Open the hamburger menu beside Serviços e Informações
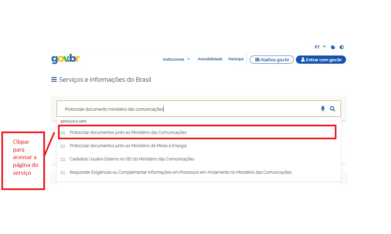 coord(54,79)
